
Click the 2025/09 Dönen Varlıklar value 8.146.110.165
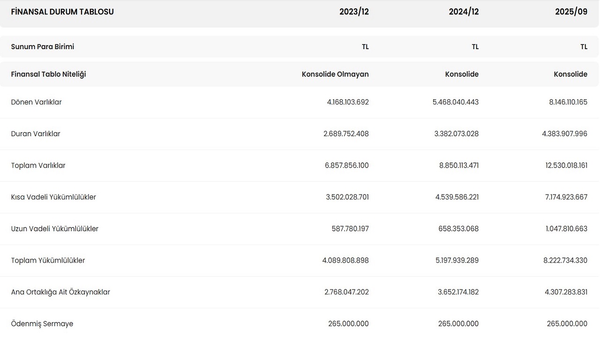(x=568, y=102)
